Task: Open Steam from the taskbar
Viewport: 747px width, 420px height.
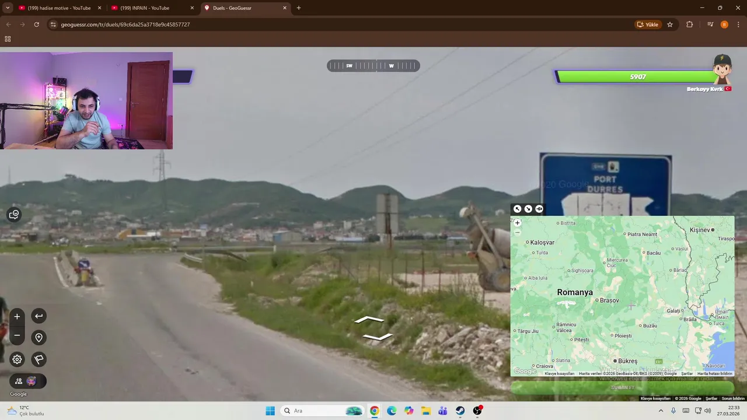Action: click(x=460, y=411)
